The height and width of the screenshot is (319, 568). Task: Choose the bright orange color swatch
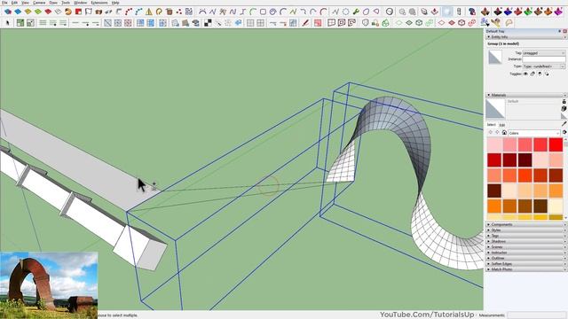pos(494,206)
